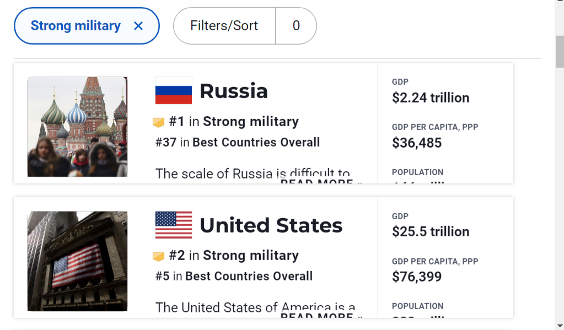Open the Filters/Sort options
The image size is (564, 330).
pos(224,26)
